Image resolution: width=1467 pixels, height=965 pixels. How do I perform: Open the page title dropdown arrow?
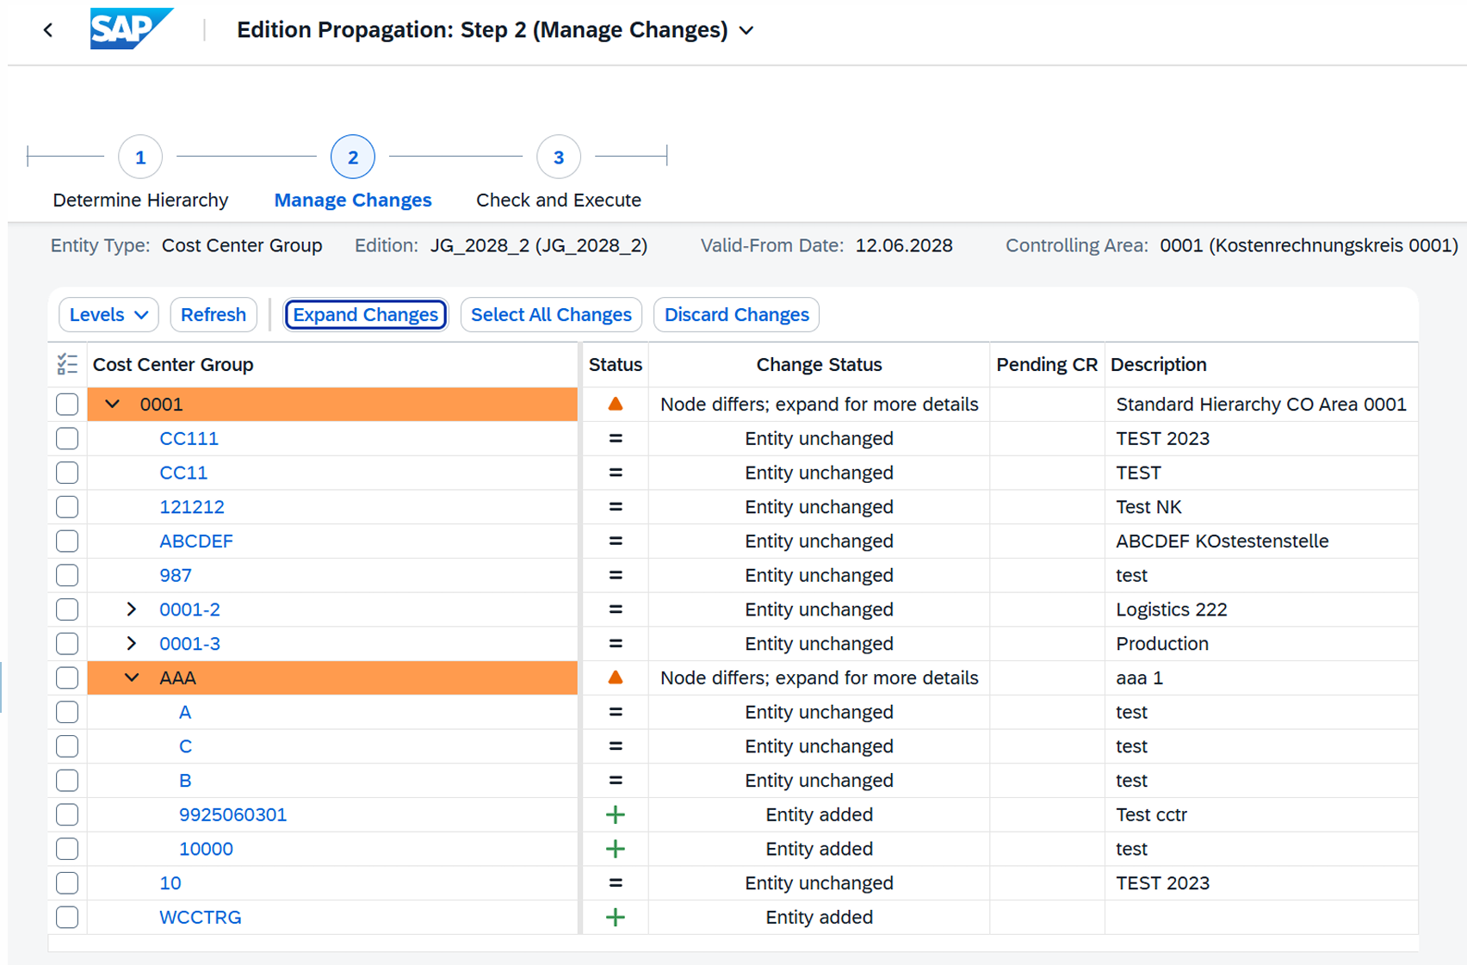(x=746, y=31)
